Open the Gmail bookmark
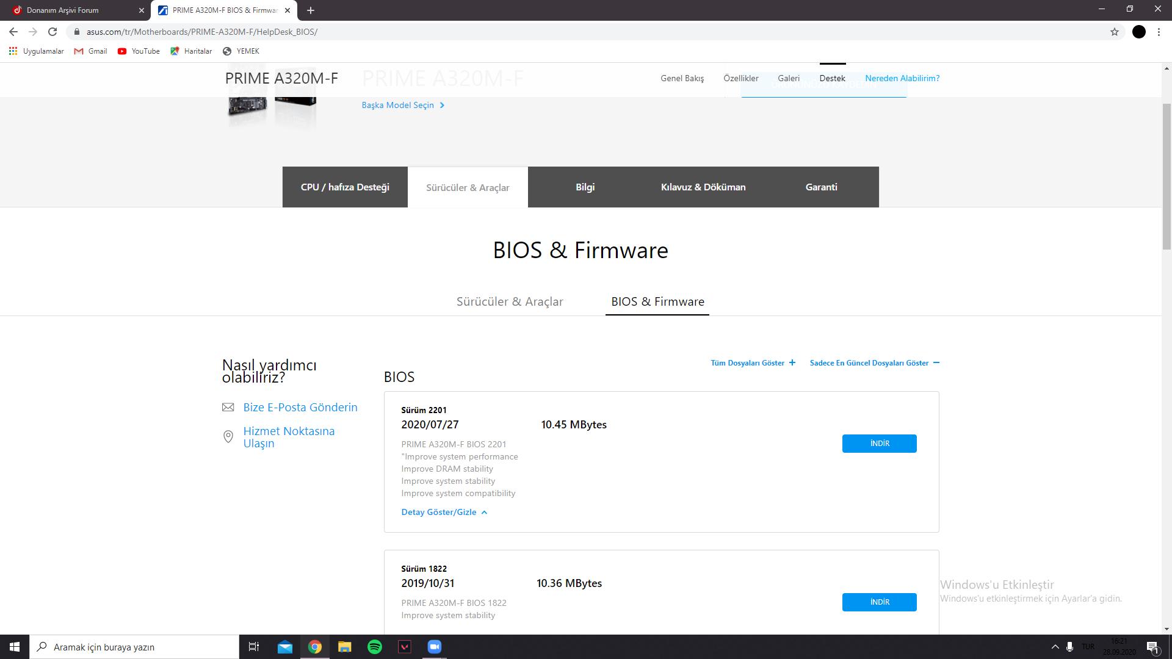1172x659 pixels. pyautogui.click(x=90, y=51)
